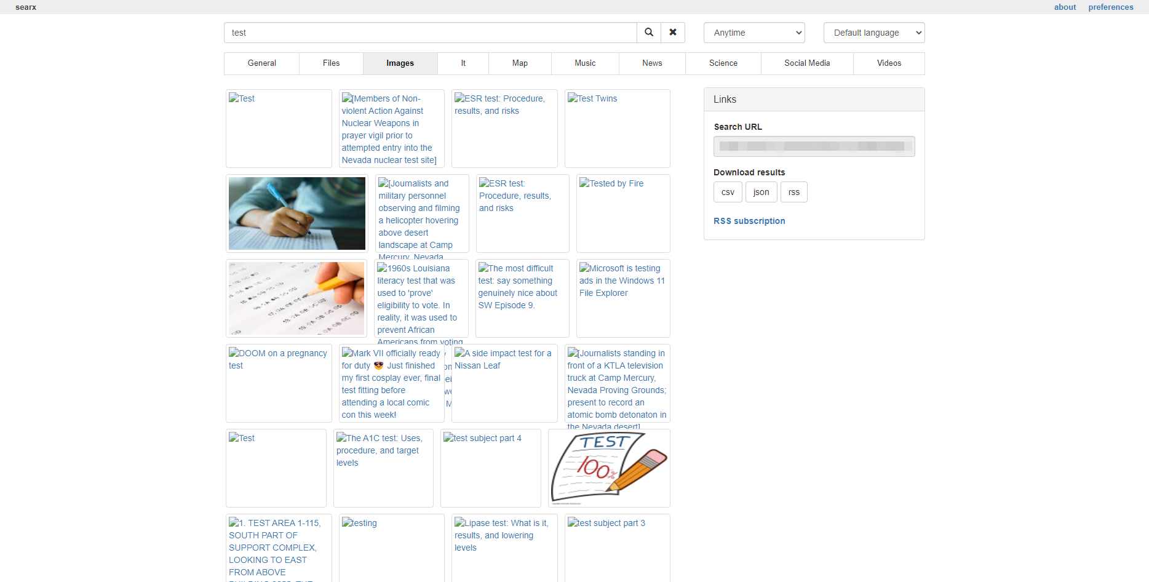Click the search magnifier icon
Image resolution: width=1149 pixels, height=582 pixels.
pos(648,32)
